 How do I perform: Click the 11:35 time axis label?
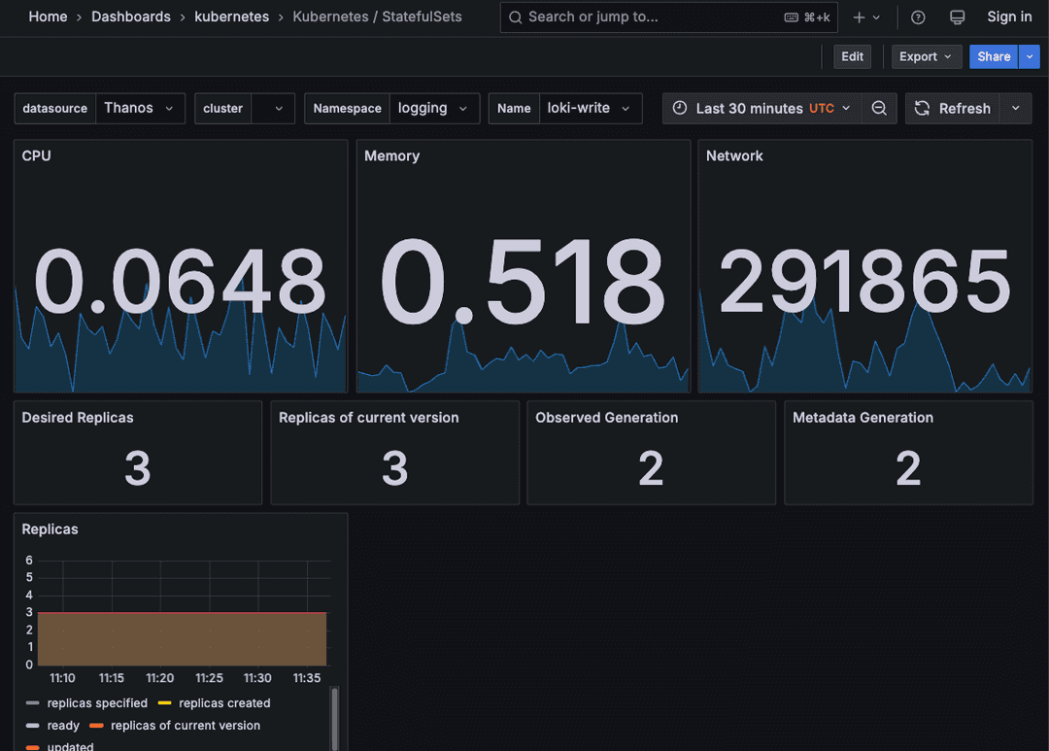(306, 678)
